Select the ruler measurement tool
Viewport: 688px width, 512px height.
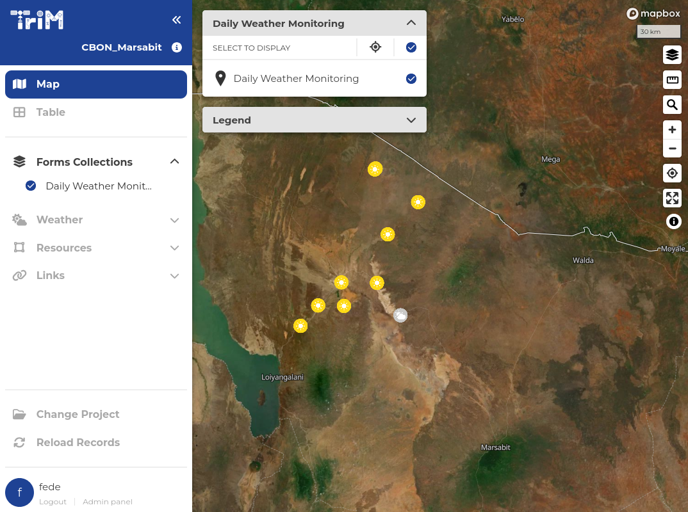pyautogui.click(x=672, y=80)
